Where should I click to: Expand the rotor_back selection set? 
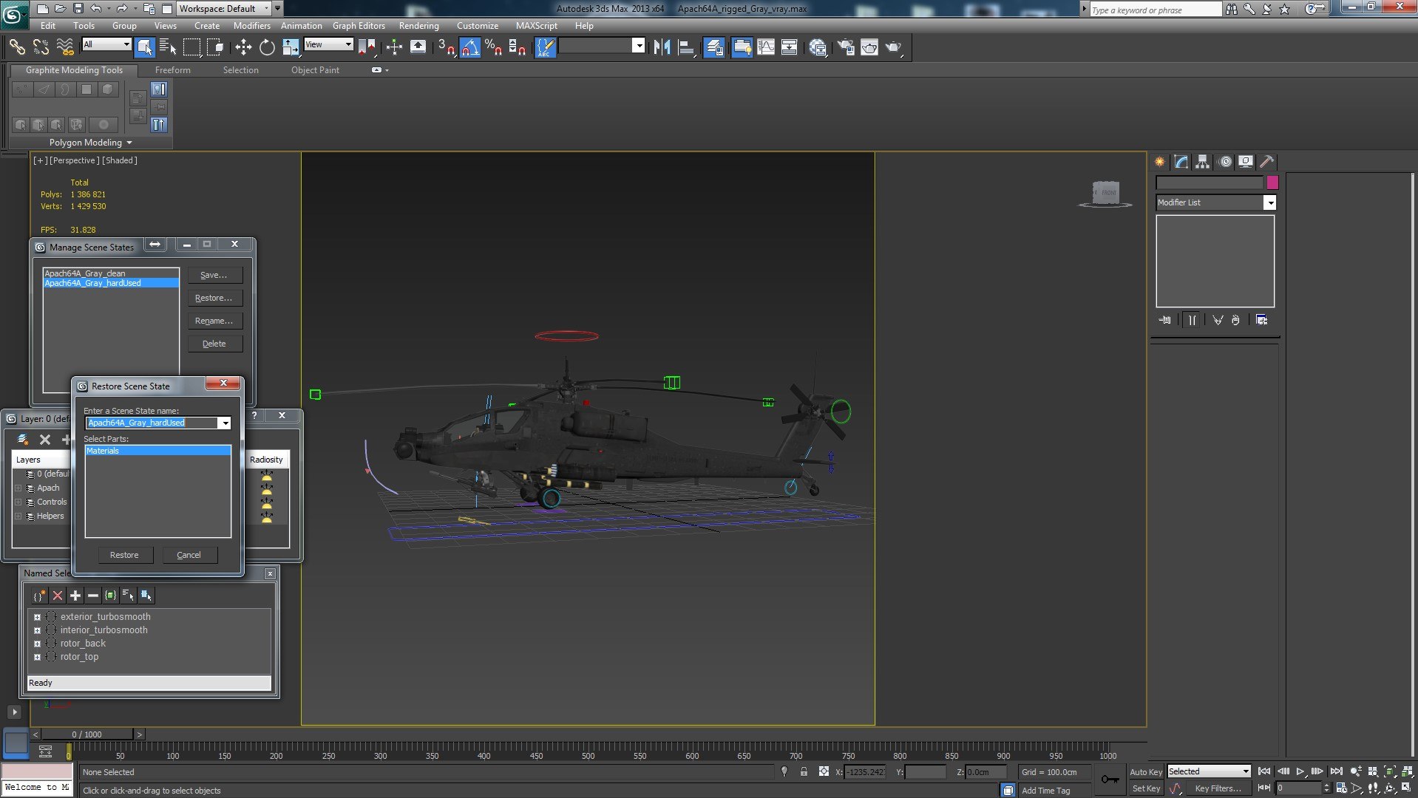[x=37, y=644]
